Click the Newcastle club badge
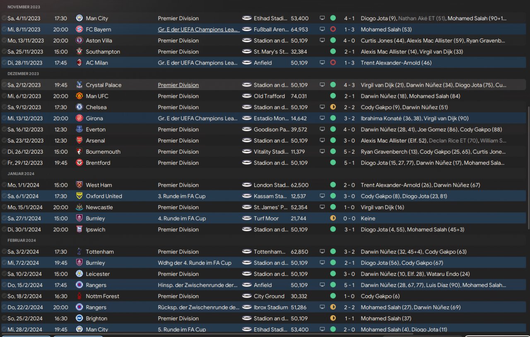Viewport: 530px width, 337px height. (x=79, y=207)
